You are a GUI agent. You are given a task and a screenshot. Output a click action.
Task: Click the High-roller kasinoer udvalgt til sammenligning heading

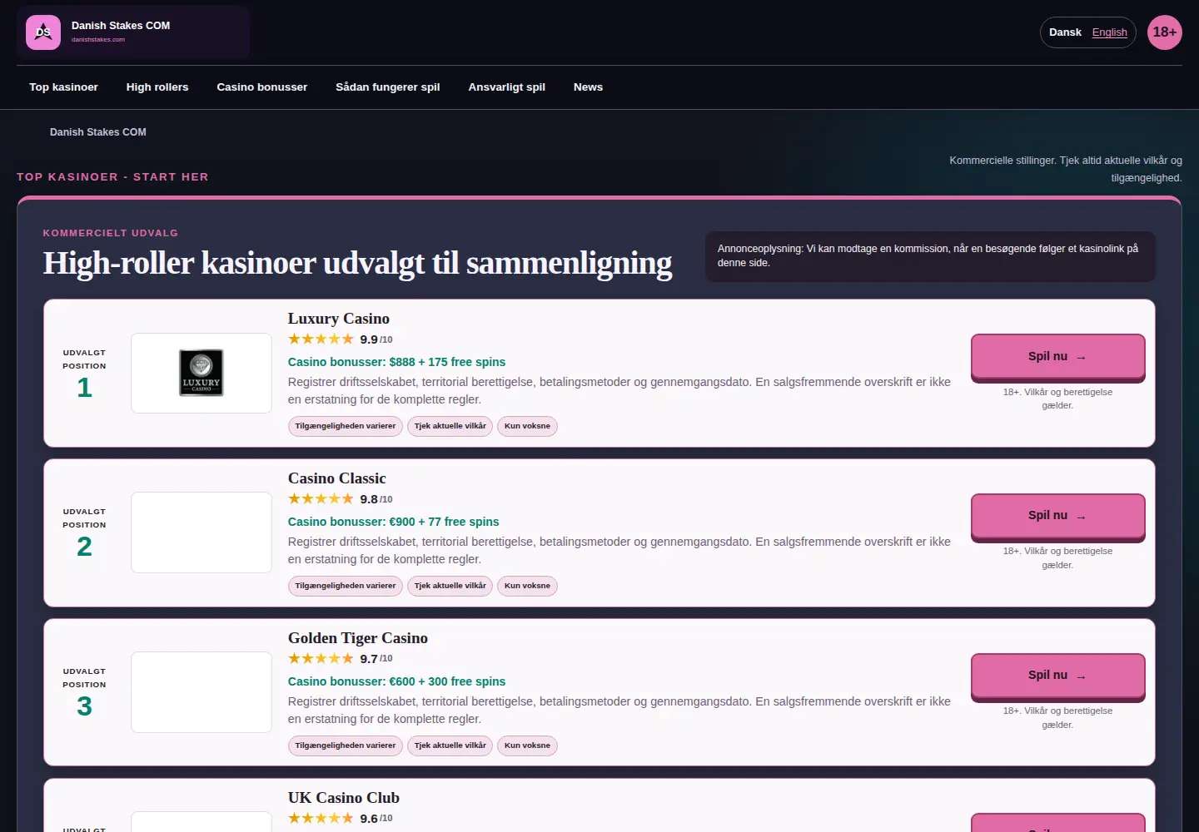357,263
